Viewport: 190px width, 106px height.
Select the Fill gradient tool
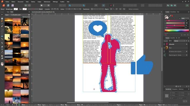[2, 47]
